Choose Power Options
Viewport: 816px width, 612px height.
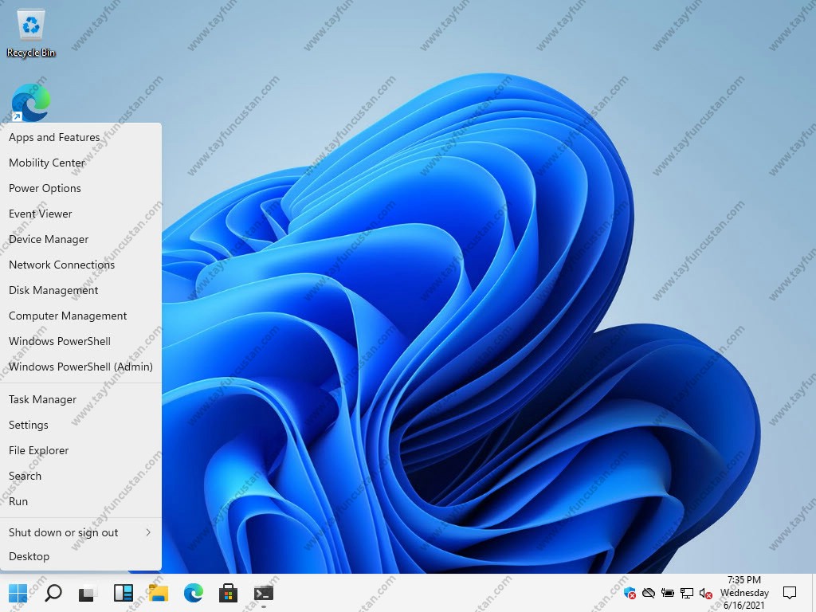80,188
